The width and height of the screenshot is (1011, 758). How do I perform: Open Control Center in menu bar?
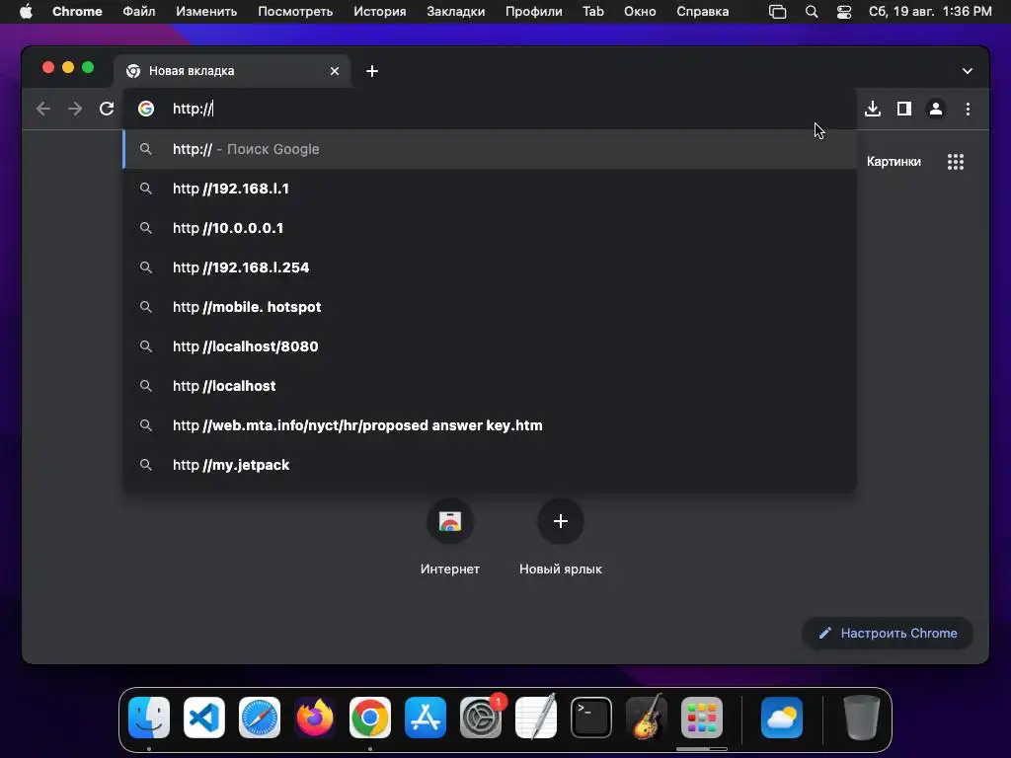844,12
